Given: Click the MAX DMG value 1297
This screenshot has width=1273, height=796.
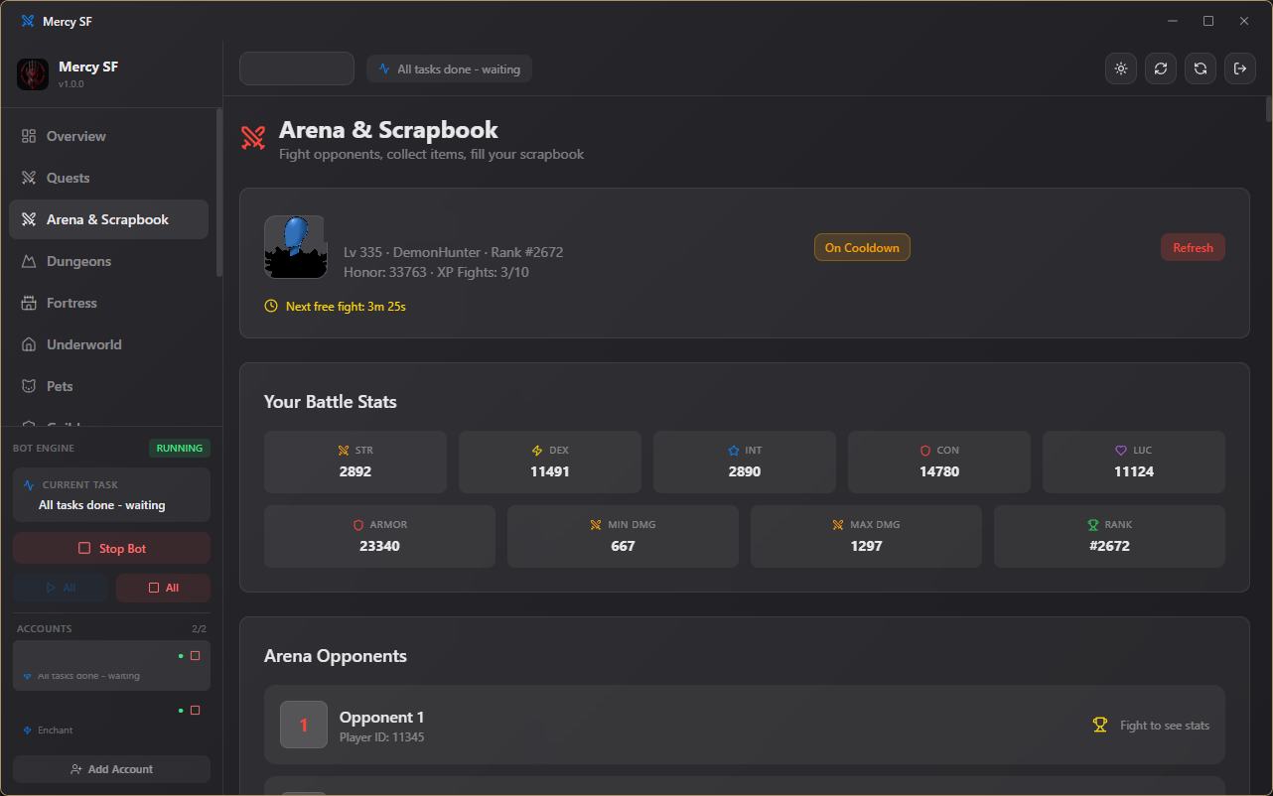Looking at the screenshot, I should (x=866, y=546).
